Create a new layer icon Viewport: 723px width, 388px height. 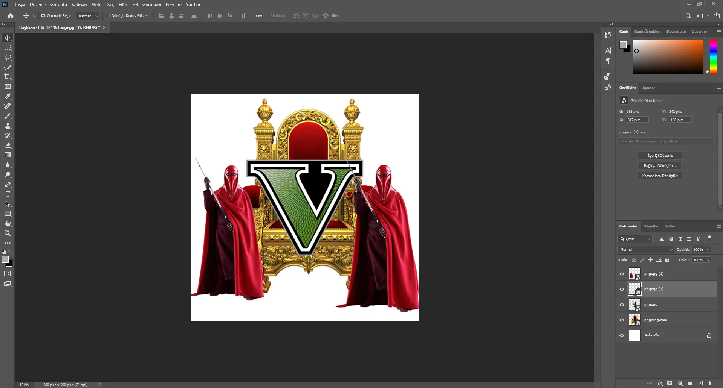click(700, 383)
